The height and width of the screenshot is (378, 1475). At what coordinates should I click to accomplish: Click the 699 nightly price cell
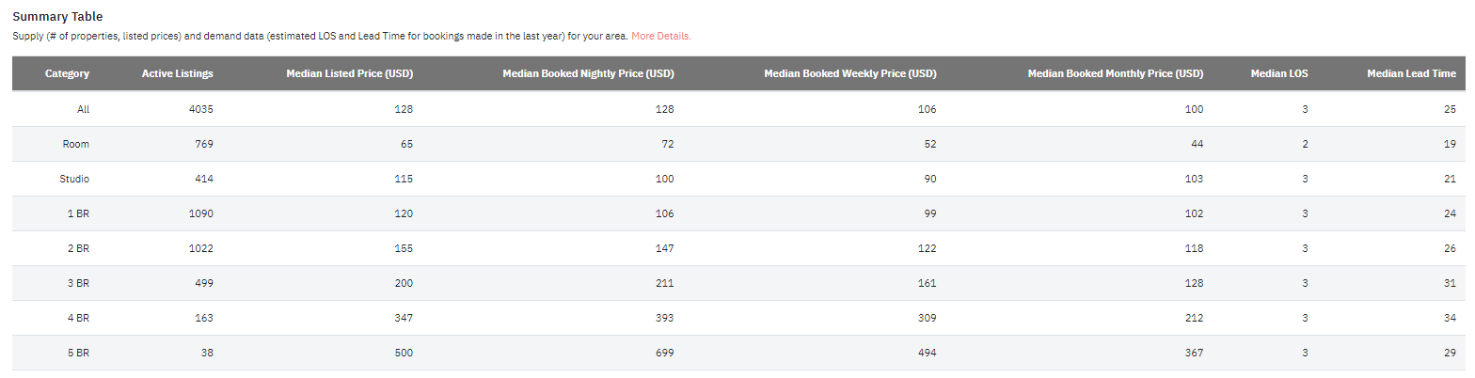point(665,353)
